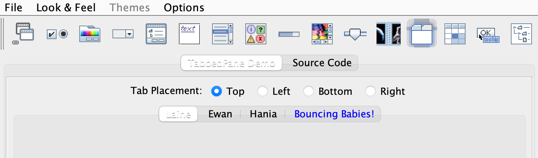Open the List demo icon
The image size is (538, 158).
tap(222, 34)
